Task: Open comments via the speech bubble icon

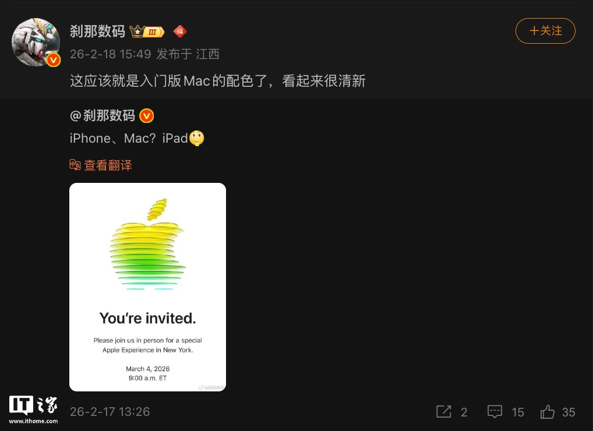Action: tap(495, 411)
